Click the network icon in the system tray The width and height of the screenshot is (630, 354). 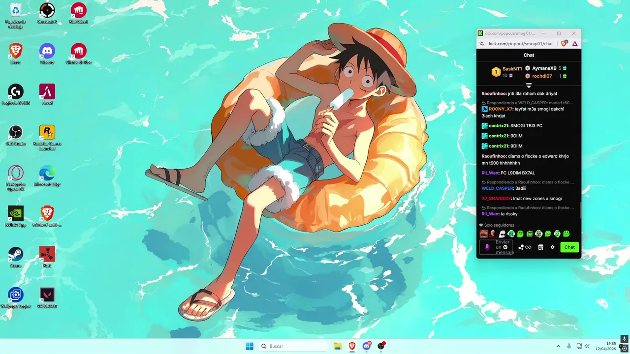(579, 346)
